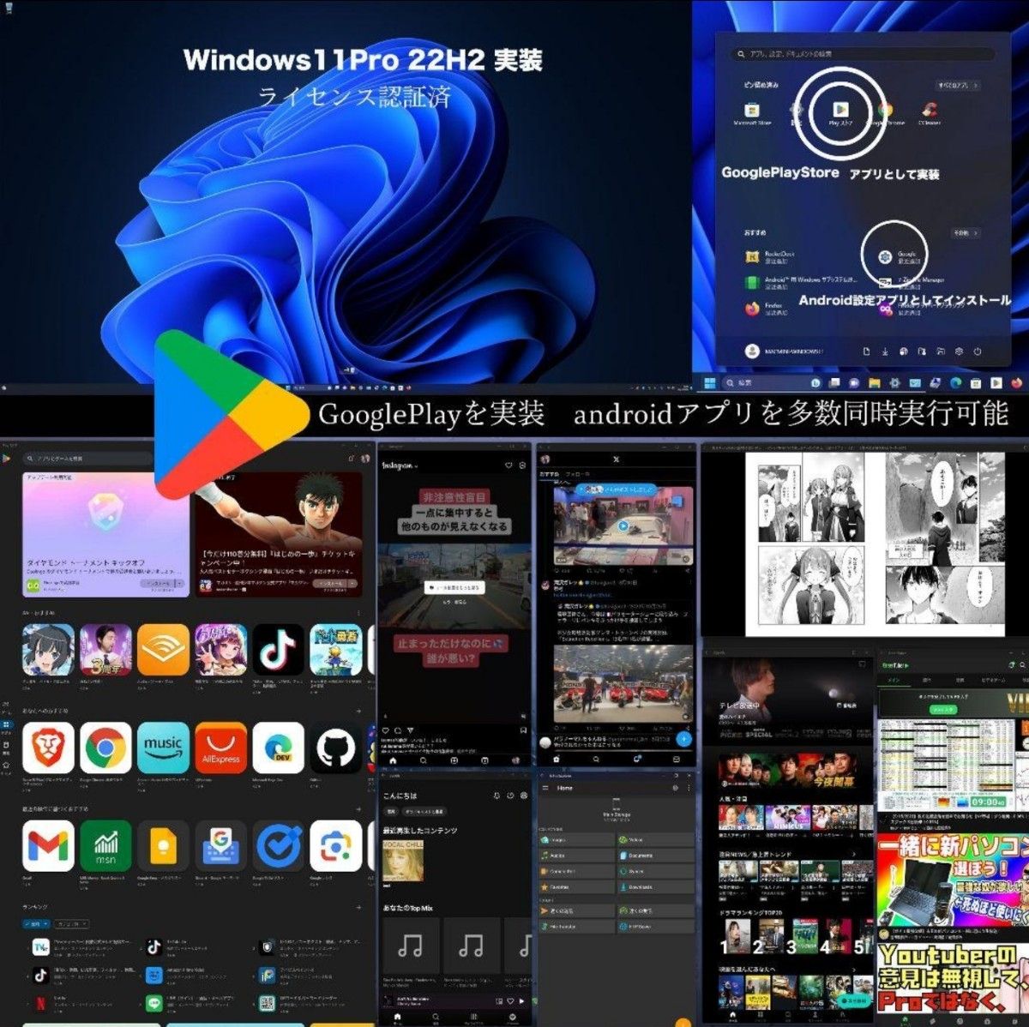Screen dimensions: 1029x1027
Task: Click Install on the Hajime no Ippo banner
Action: click(x=330, y=584)
